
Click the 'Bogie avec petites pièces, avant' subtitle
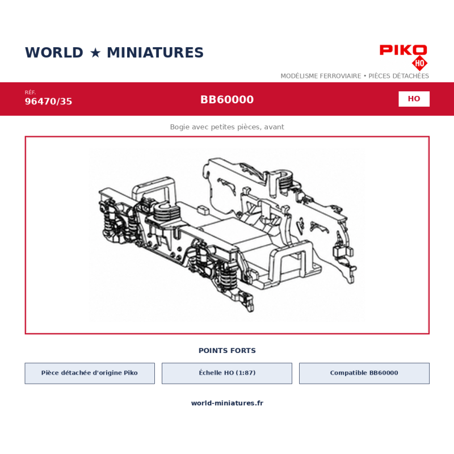tap(227, 127)
